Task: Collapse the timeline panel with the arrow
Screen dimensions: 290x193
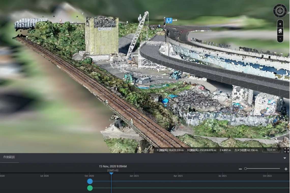Action: tap(285, 158)
